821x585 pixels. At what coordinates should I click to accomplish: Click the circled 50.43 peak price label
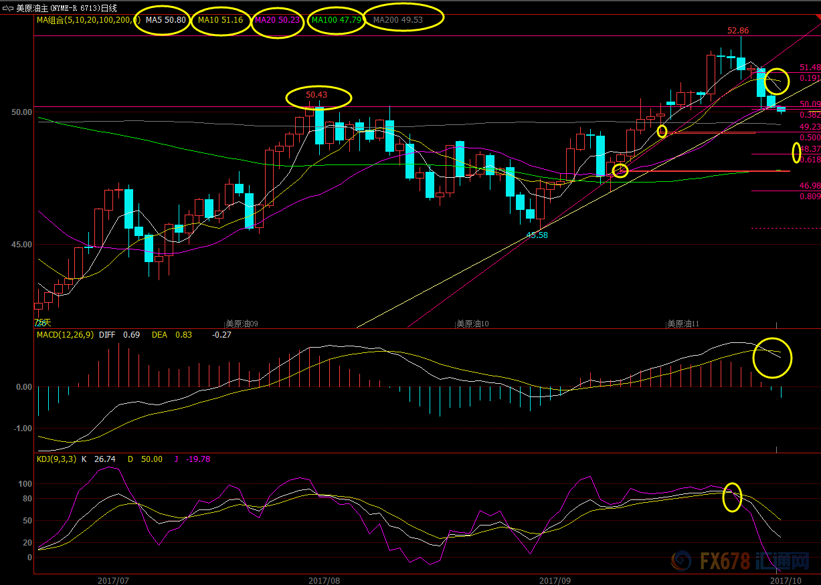(x=316, y=95)
